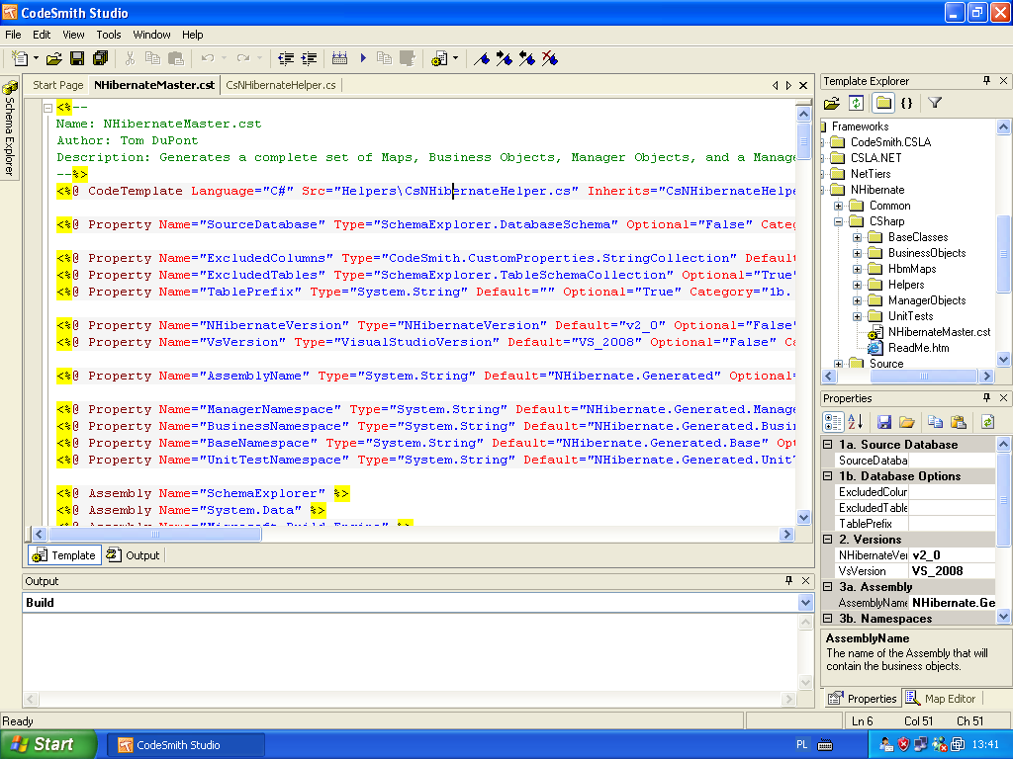Click the Start button on the taskbar
The width and height of the screenshot is (1013, 759).
(x=47, y=745)
